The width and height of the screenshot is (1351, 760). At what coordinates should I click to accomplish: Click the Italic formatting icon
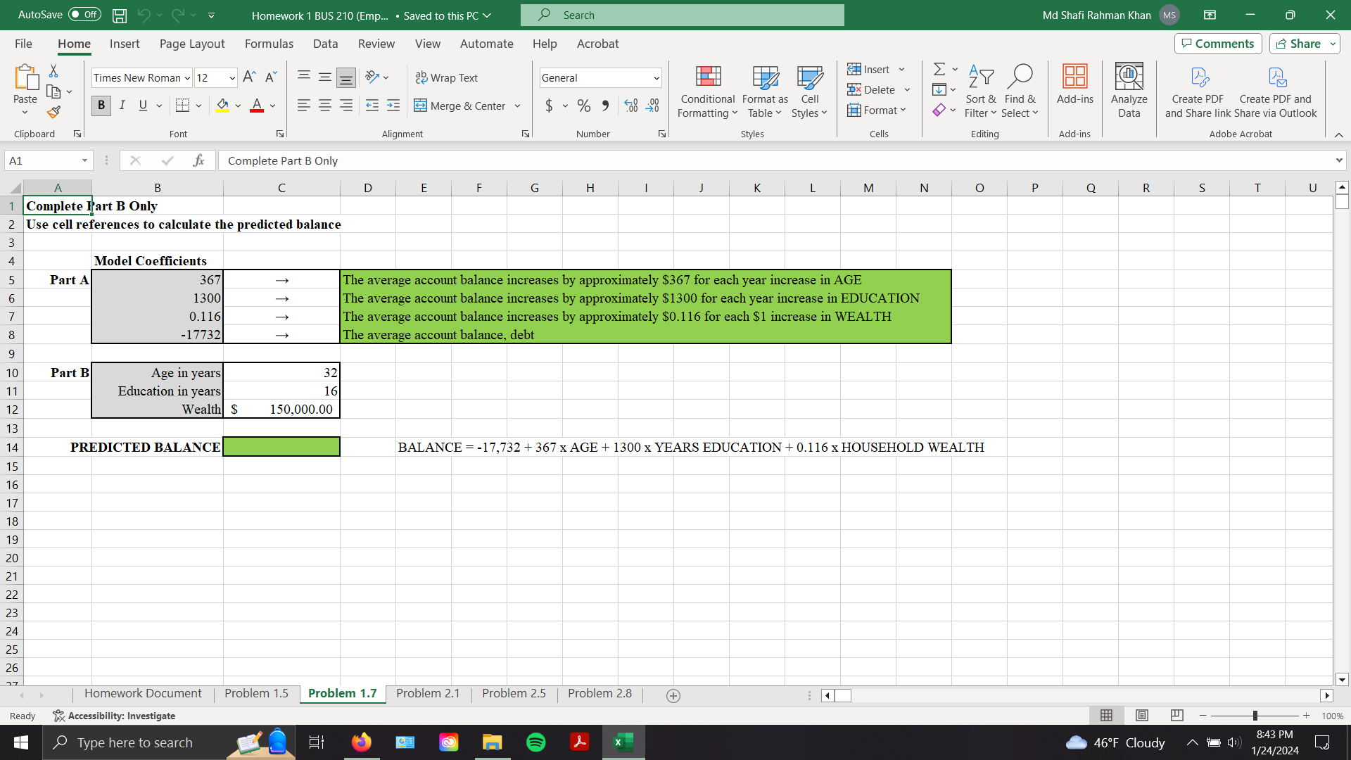122,106
